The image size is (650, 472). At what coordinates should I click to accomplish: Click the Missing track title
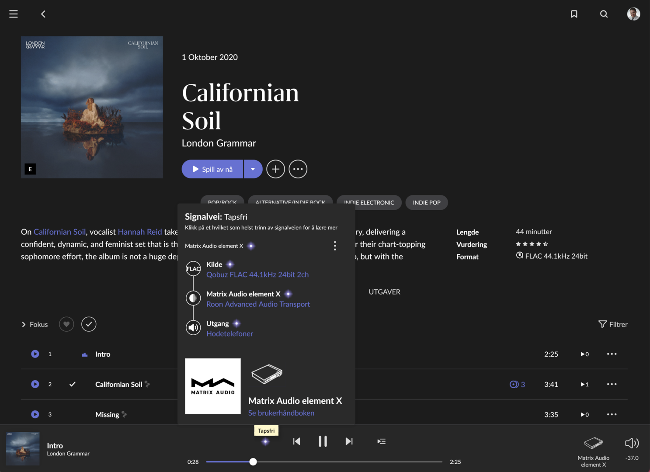(x=107, y=415)
